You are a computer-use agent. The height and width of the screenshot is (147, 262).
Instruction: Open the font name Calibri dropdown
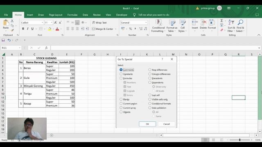(42, 22)
